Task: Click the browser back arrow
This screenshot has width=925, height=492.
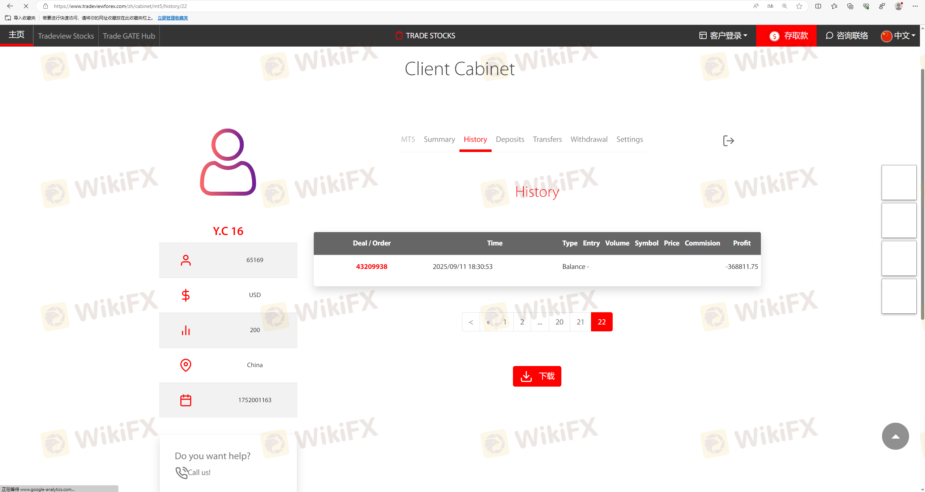Action: coord(10,6)
